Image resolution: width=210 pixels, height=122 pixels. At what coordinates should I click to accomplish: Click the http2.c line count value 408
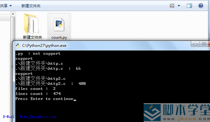click(82, 84)
